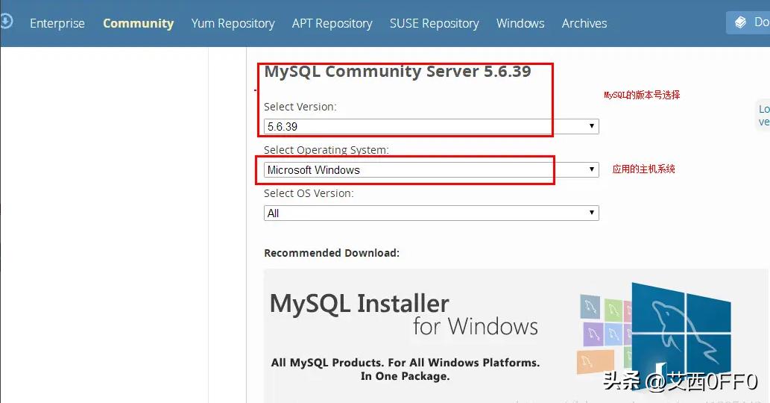Image resolution: width=770 pixels, height=403 pixels.
Task: Switch to the APT Repository tab
Action: (332, 23)
